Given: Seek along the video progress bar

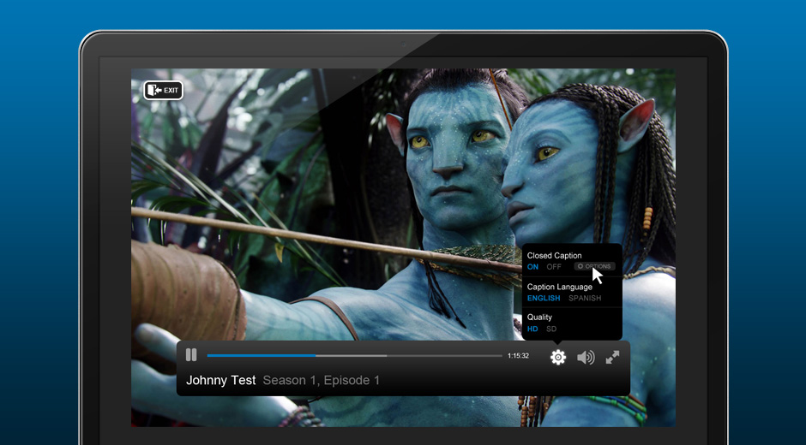Looking at the screenshot, I should 355,355.
